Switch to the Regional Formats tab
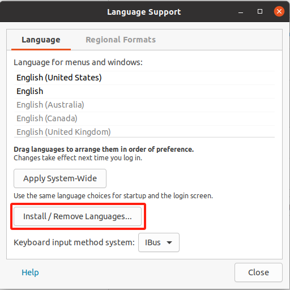 [121, 40]
